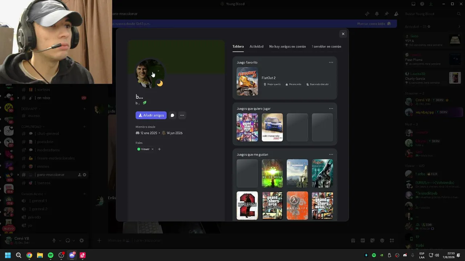Collapse the COMUNIDAD category
The width and height of the screenshot is (465, 261).
pos(32,127)
